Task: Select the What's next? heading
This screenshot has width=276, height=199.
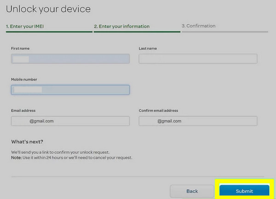Action: 27,142
